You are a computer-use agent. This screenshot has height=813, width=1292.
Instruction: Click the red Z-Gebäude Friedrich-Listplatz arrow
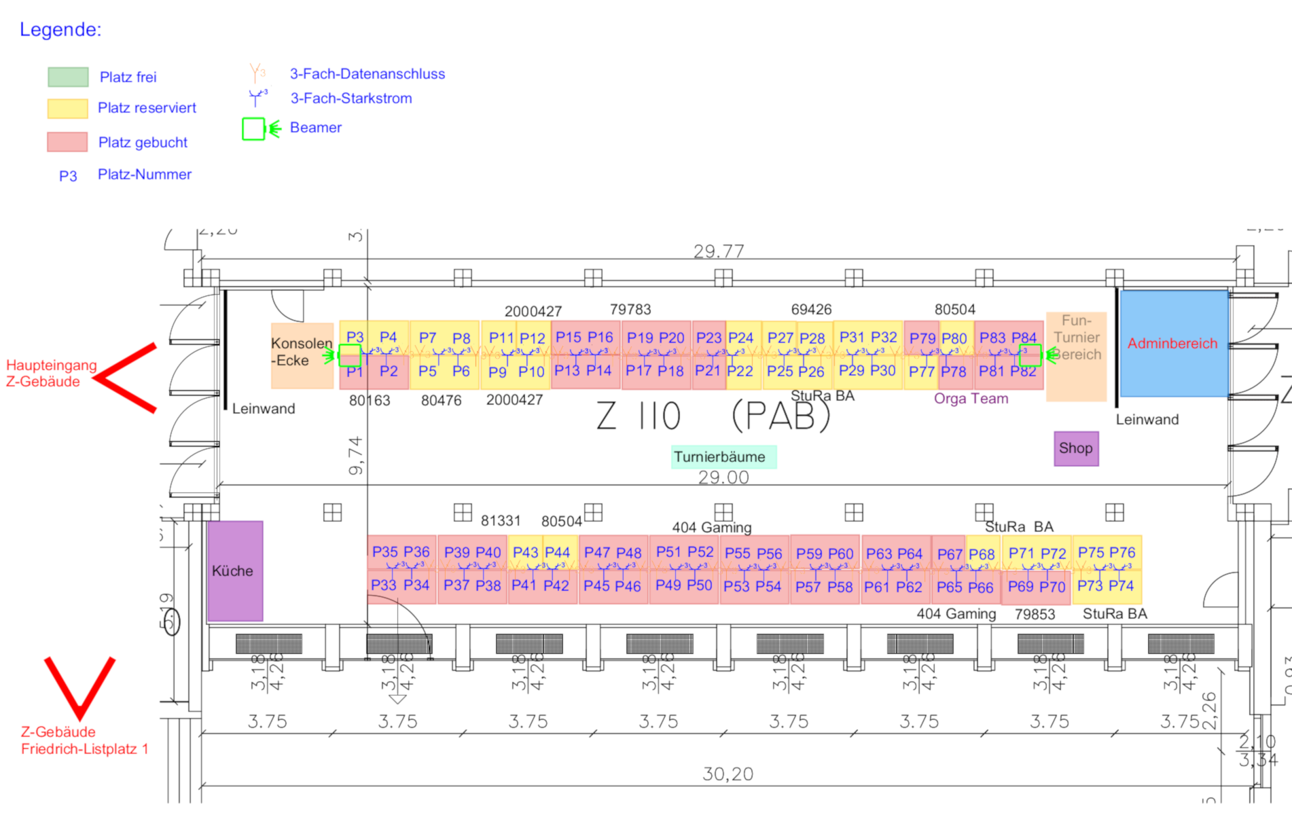click(x=79, y=687)
